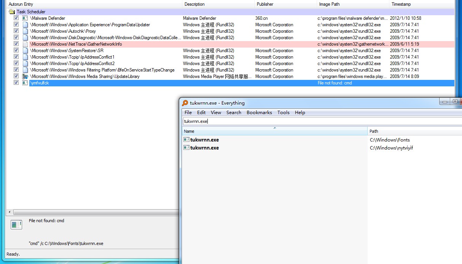
Task: Click the Everything search input field
Action: [322, 121]
